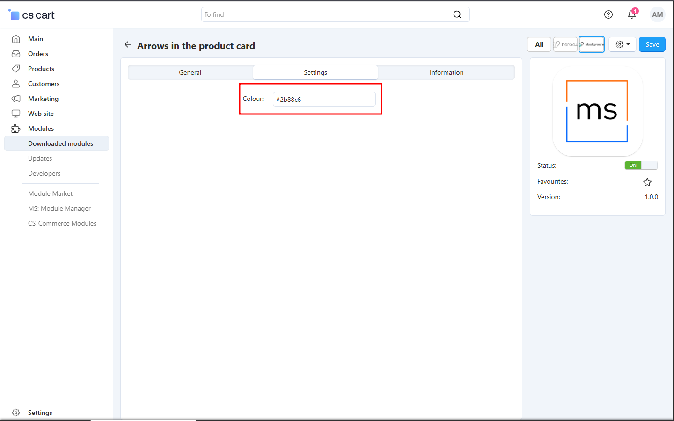Open the AM user avatar menu
This screenshot has width=674, height=421.
pos(657,14)
